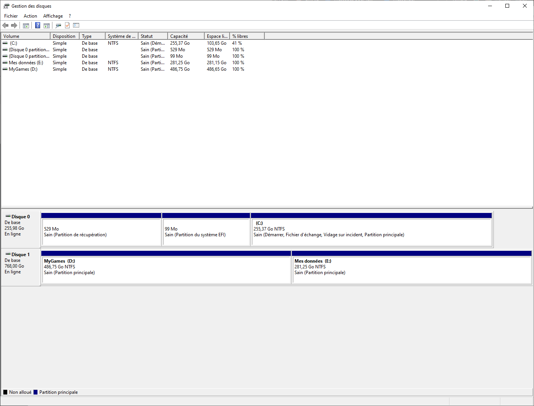Viewport: 534px width, 406px height.
Task: Select the Mes données (E:) partition block
Action: tap(412, 267)
